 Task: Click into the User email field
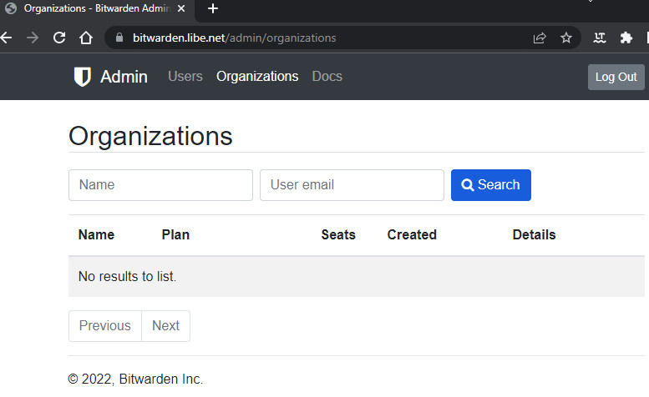click(352, 185)
